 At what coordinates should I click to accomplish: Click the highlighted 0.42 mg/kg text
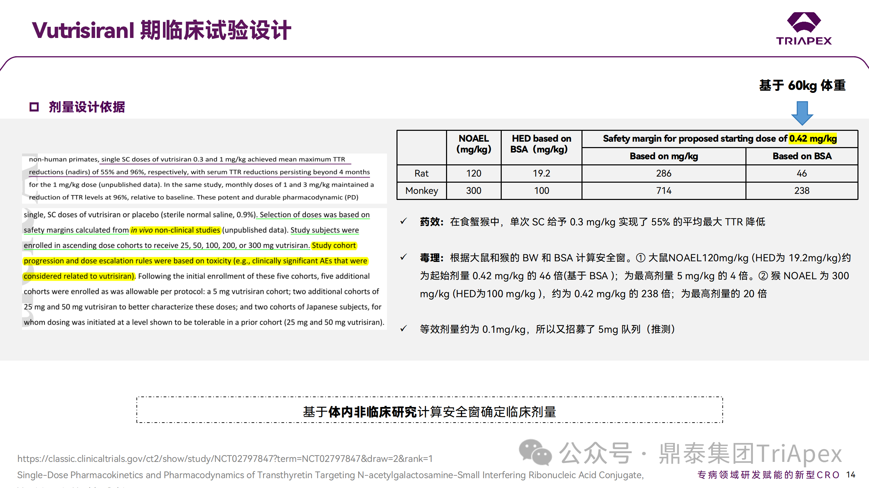[813, 139]
